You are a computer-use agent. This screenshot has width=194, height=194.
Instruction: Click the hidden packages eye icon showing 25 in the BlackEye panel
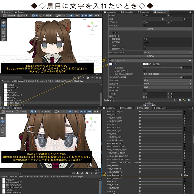[x=98, y=78]
